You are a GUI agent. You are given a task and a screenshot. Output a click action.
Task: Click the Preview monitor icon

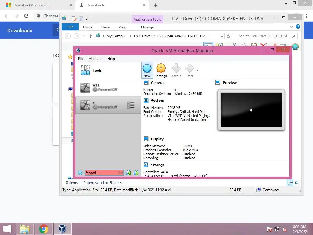point(218,83)
